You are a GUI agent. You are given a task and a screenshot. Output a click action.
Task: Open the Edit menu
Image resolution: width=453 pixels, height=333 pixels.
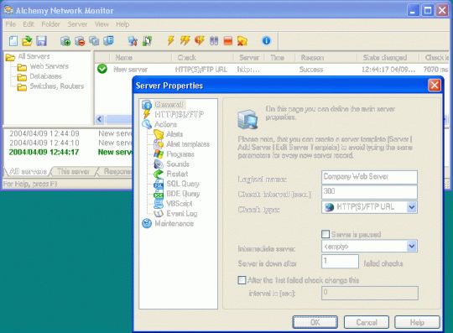[29, 24]
